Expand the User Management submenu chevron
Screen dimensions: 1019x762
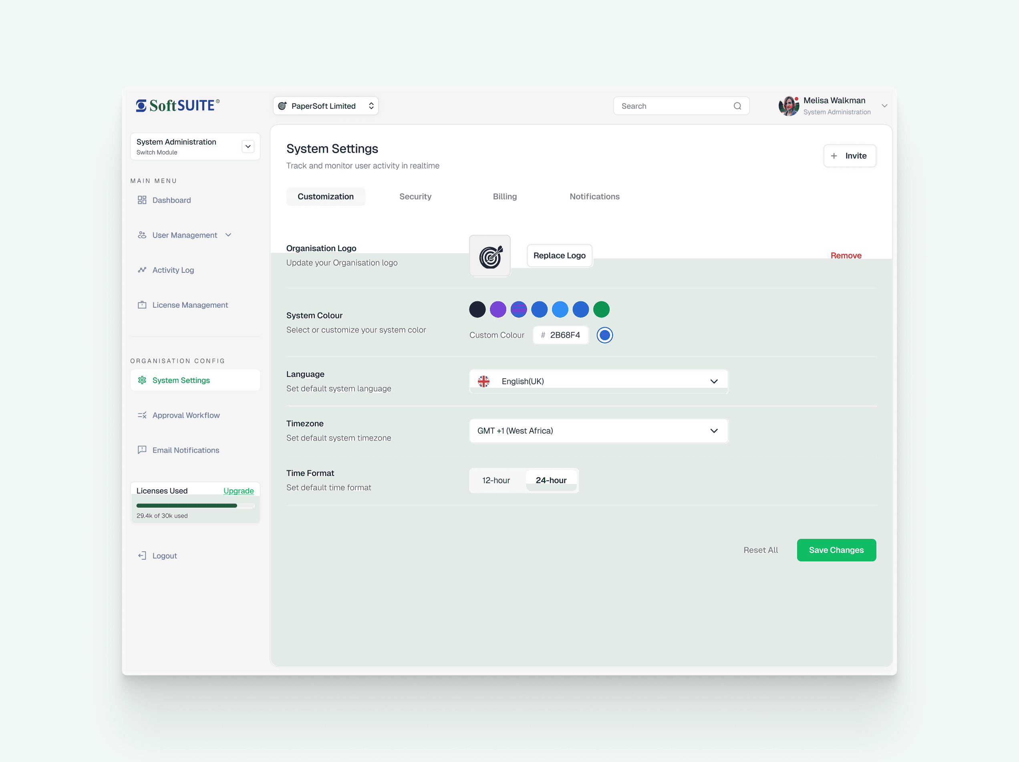(228, 235)
